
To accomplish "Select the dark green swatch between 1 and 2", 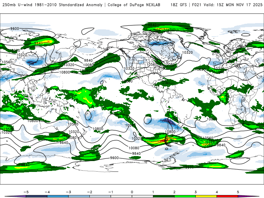I will click(164, 196).
